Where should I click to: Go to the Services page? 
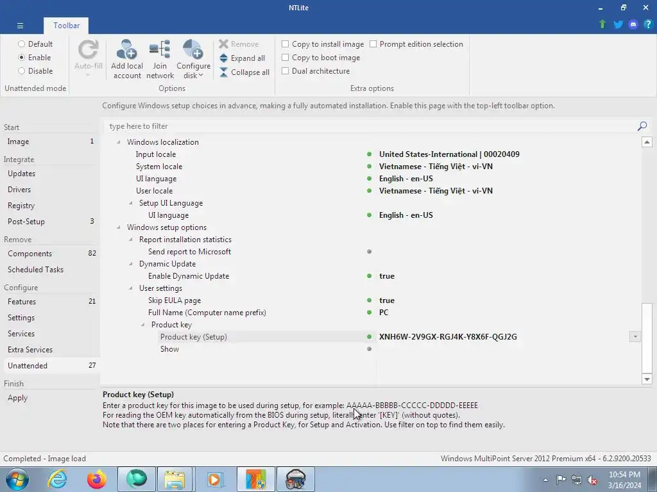pyautogui.click(x=50, y=333)
